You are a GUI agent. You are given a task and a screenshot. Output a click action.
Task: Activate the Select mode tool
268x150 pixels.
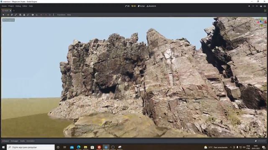3,15
